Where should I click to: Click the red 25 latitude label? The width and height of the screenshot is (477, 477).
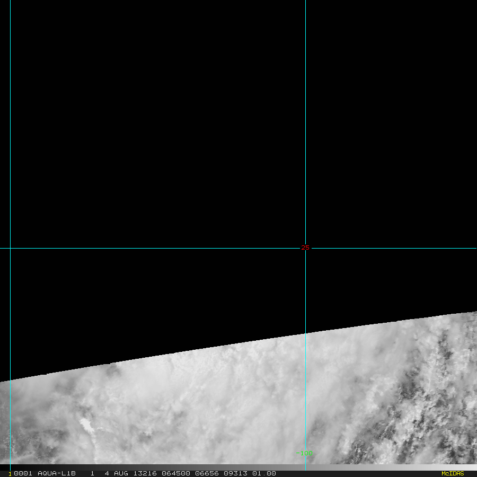(305, 248)
